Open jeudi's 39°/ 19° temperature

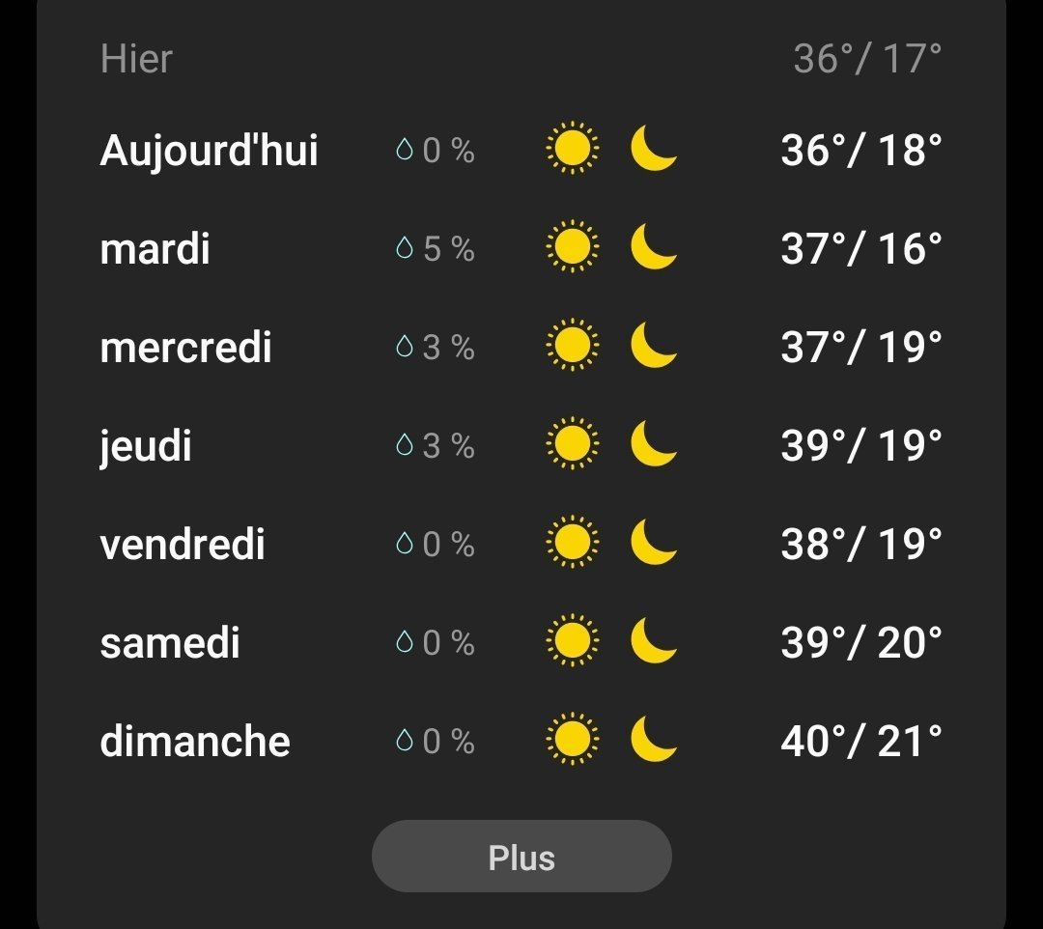click(x=861, y=445)
